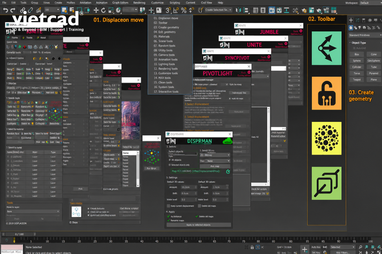The image size is (382, 254).
Task: Click the Displaceon artwork thumbnail image
Action: pyautogui.click(x=131, y=120)
